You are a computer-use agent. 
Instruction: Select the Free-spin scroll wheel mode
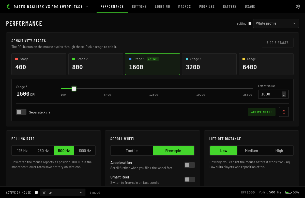pos(173,151)
